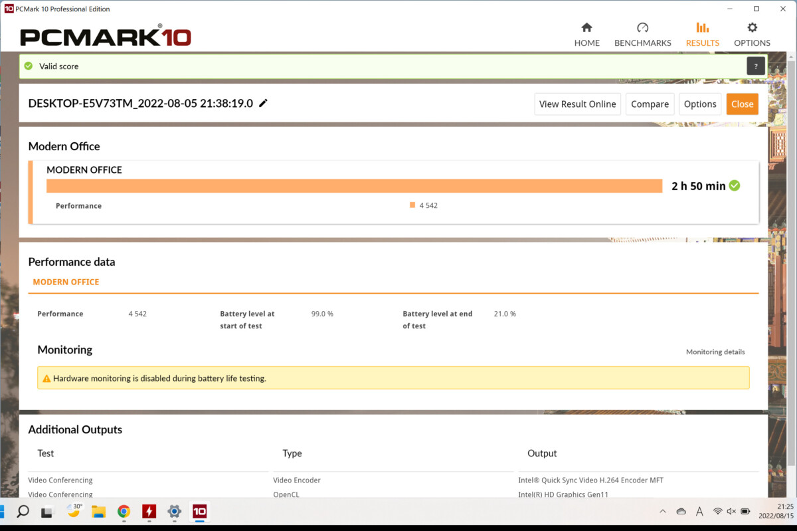
Task: Click the MODERN OFFICE result card title
Action: coord(84,169)
